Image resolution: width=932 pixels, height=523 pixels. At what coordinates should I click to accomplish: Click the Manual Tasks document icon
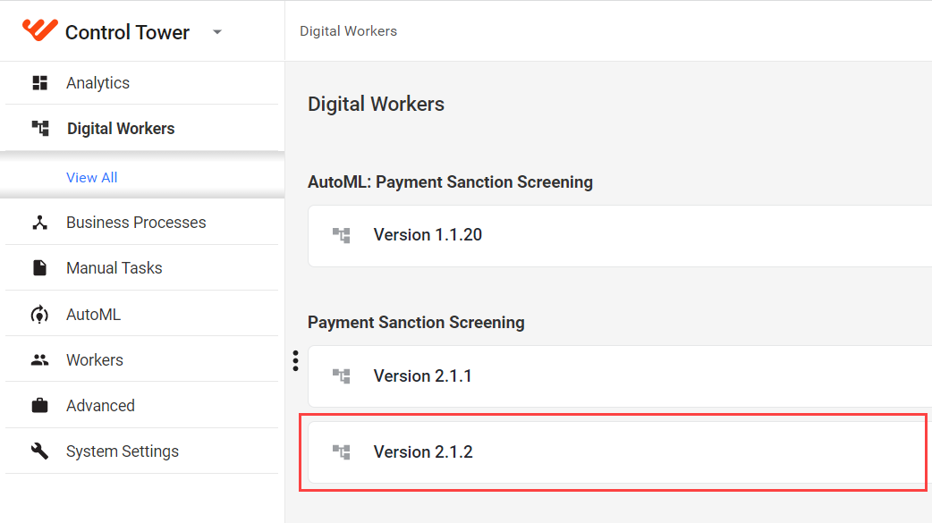point(40,267)
